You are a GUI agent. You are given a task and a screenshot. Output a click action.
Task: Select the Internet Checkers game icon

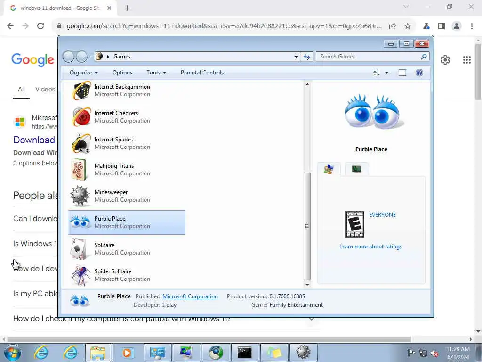(81, 117)
